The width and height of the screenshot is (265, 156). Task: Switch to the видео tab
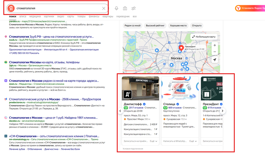tap(60, 16)
